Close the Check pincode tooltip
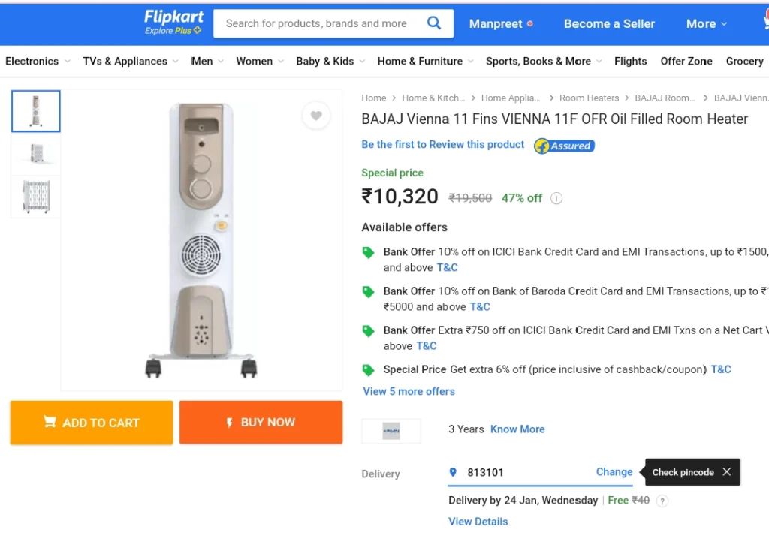Image resolution: width=769 pixels, height=551 pixels. coord(726,471)
